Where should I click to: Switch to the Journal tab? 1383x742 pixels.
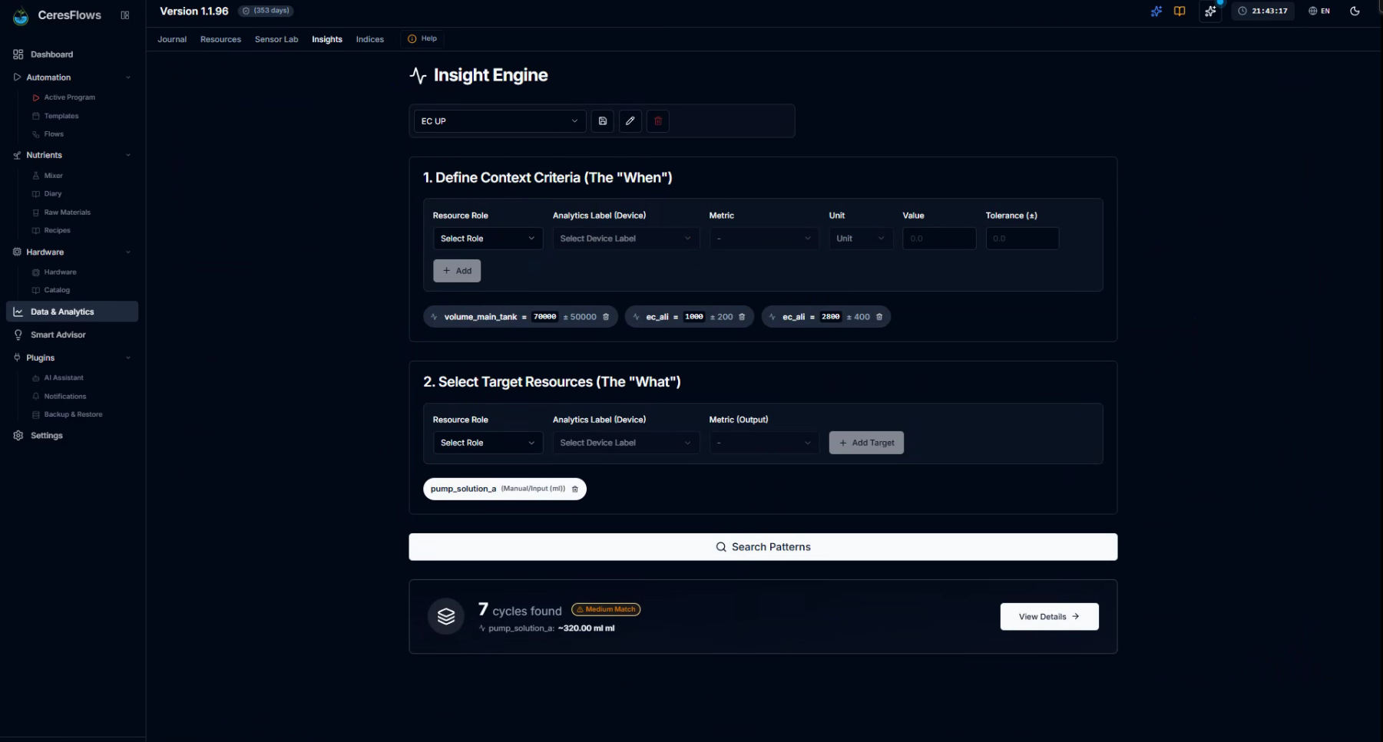[x=172, y=39]
